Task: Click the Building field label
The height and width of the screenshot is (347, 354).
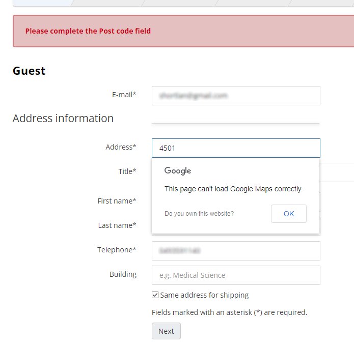Action: pos(123,274)
